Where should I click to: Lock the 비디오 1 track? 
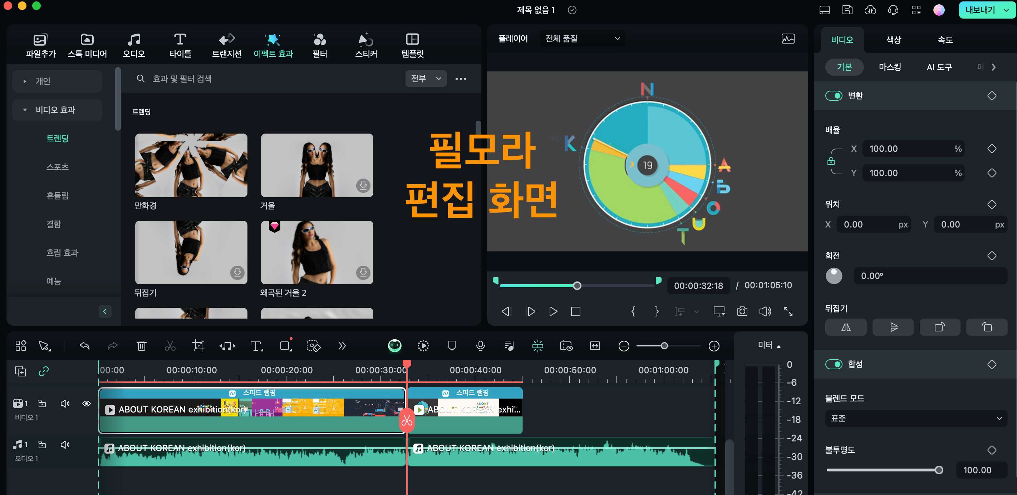click(42, 403)
